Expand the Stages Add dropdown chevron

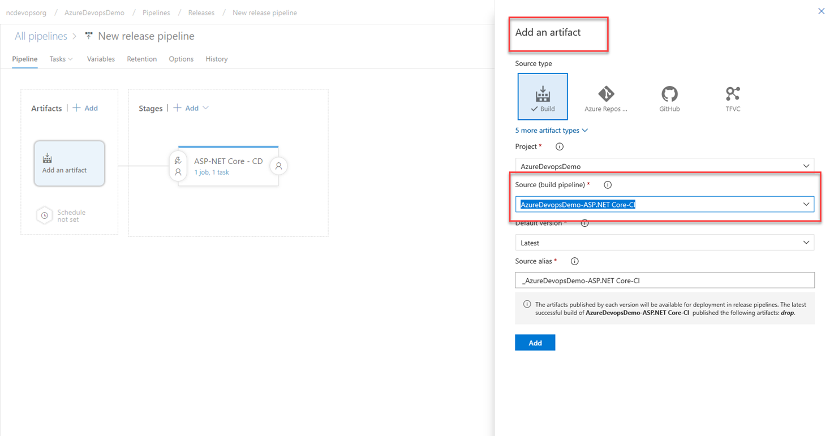pos(205,108)
